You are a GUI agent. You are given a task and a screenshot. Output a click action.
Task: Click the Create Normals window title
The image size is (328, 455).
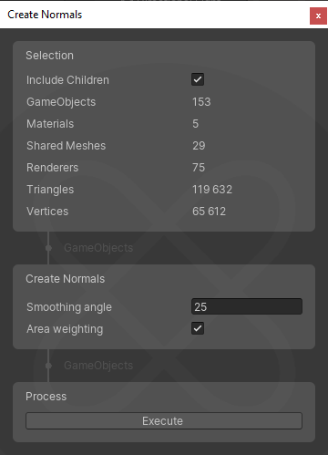click(45, 15)
